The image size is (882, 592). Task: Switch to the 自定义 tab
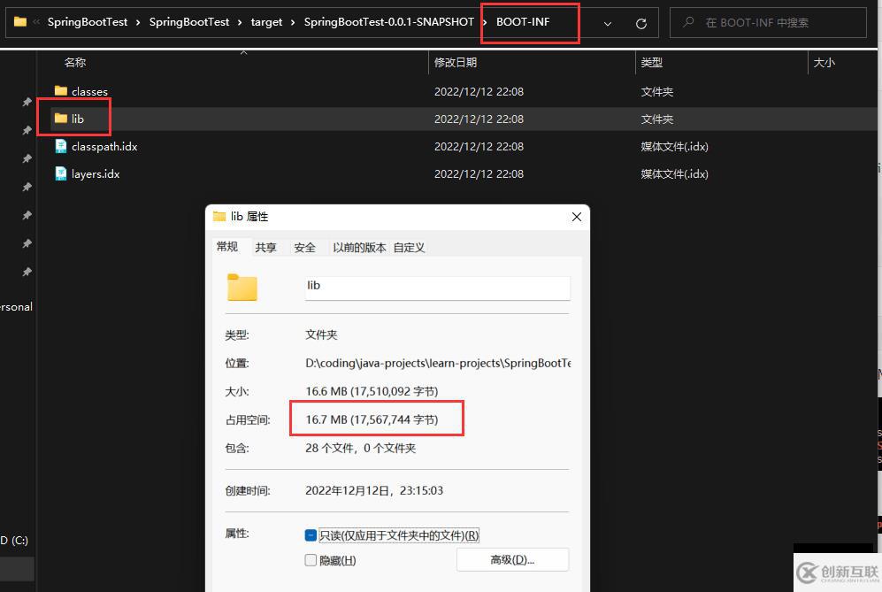409,248
